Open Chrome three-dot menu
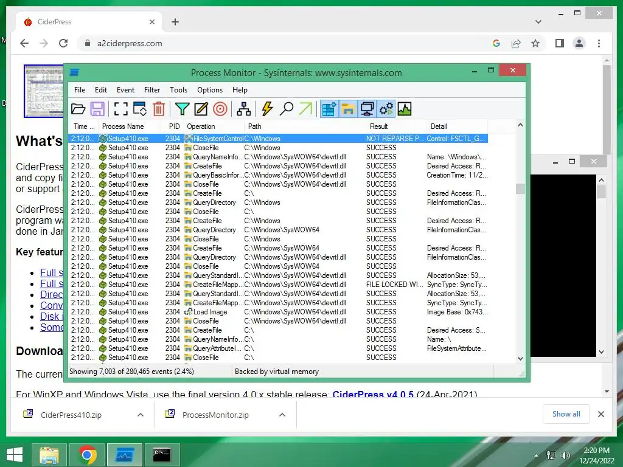Image resolution: width=623 pixels, height=467 pixels. click(599, 43)
